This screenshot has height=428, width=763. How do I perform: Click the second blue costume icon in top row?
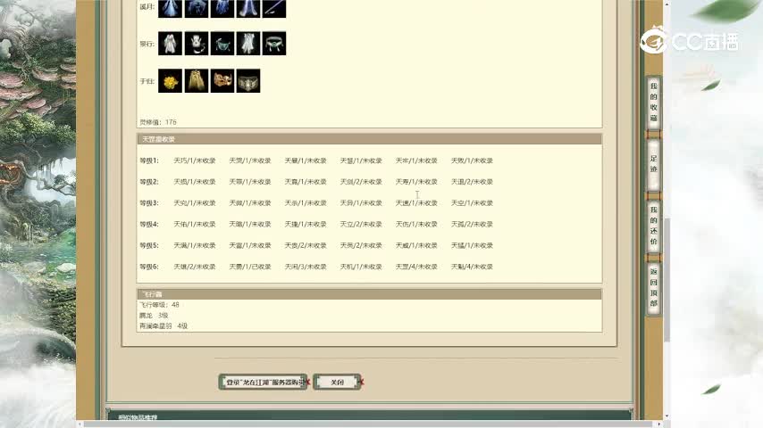pyautogui.click(x=197, y=8)
